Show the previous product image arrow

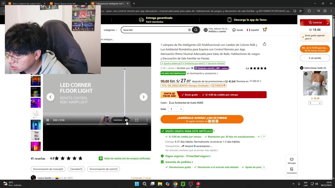coord(50,97)
